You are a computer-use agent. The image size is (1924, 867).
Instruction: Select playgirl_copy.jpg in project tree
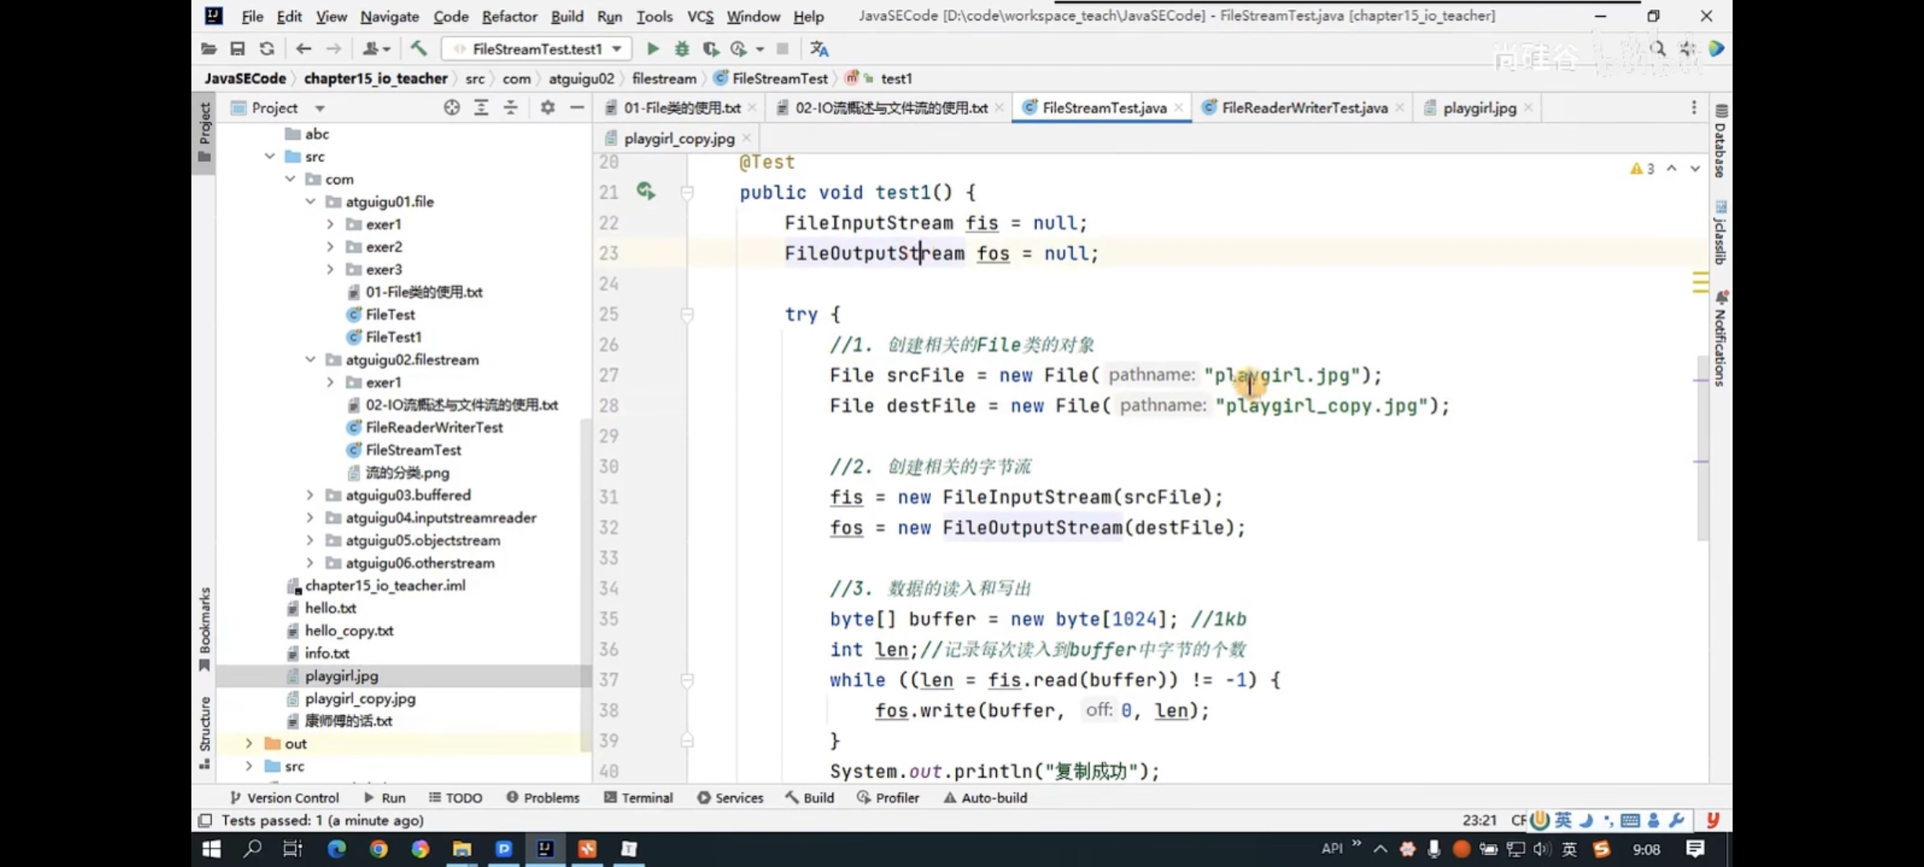tap(359, 699)
